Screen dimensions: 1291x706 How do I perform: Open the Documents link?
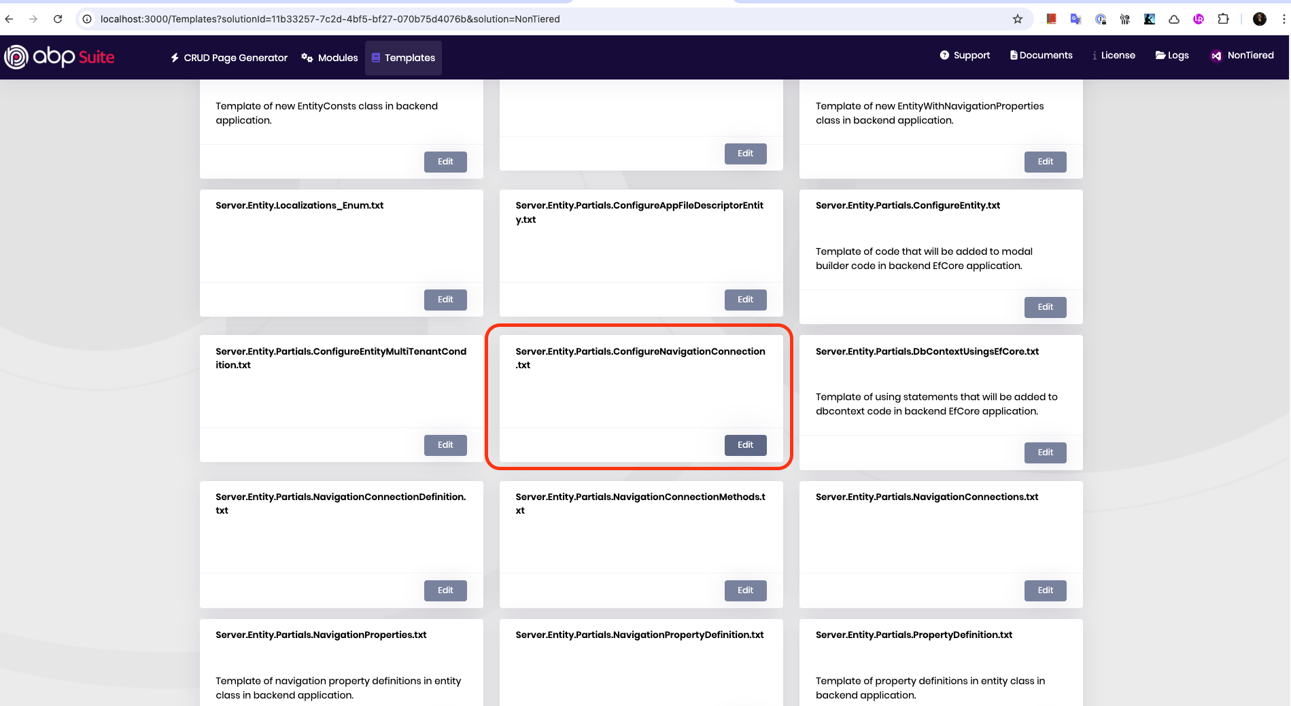(x=1041, y=56)
